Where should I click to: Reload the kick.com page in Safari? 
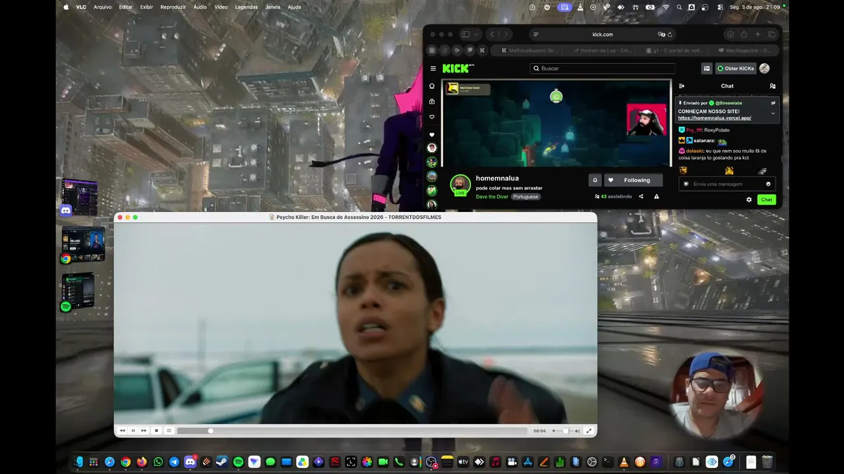point(670,34)
